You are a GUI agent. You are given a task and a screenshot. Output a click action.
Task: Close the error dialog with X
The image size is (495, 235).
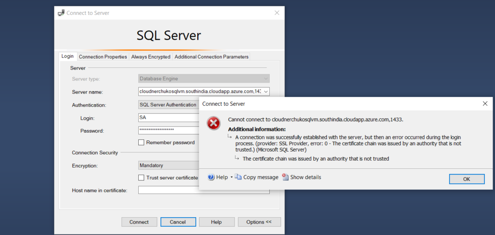[485, 104]
